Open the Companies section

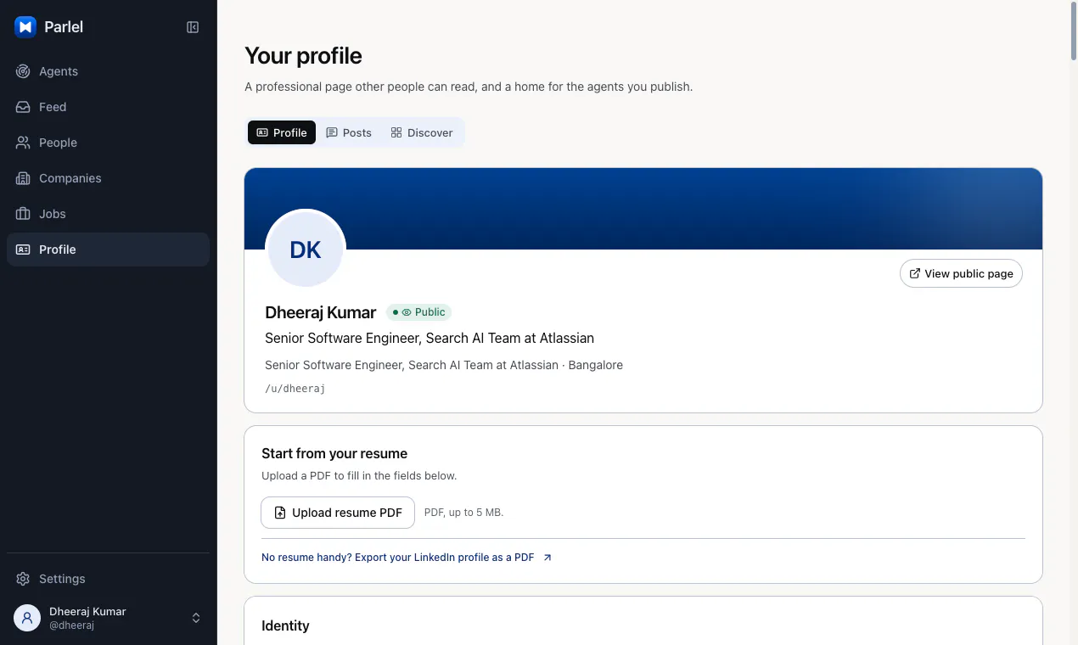point(108,178)
